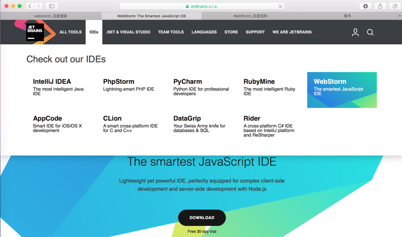Screen dimensions: 402x237
Task: Open the user account icon
Action: pyautogui.click(x=355, y=32)
